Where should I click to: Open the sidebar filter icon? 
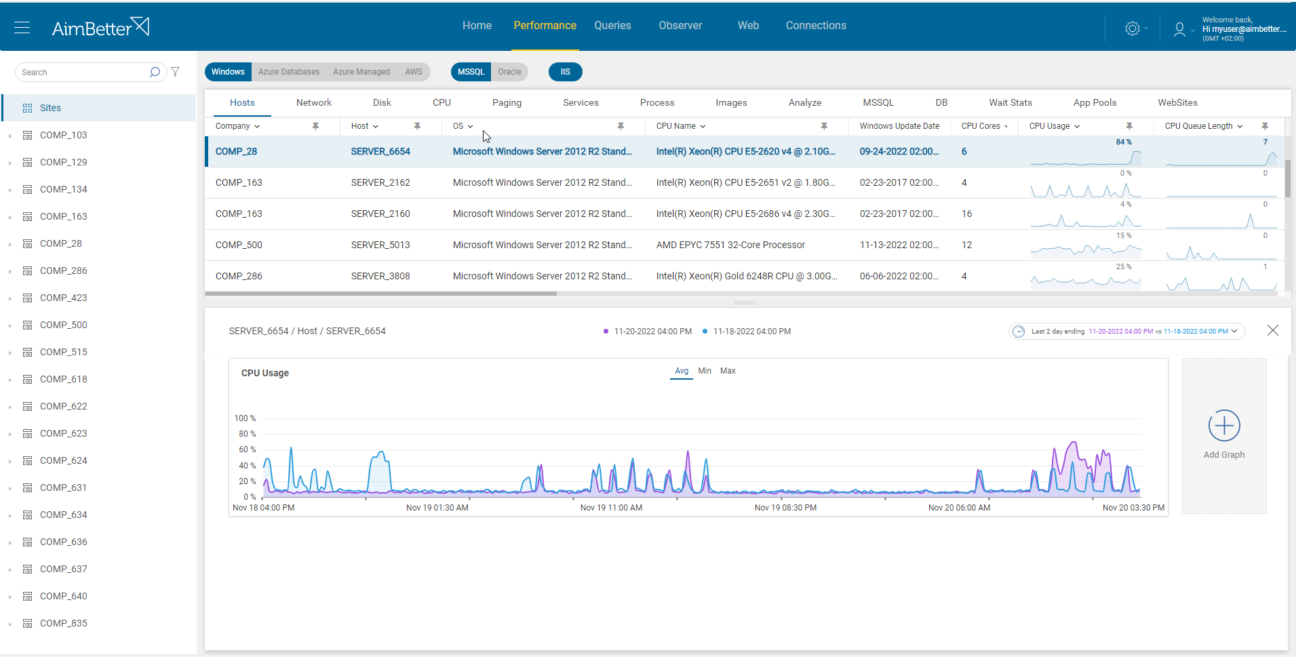(x=176, y=72)
